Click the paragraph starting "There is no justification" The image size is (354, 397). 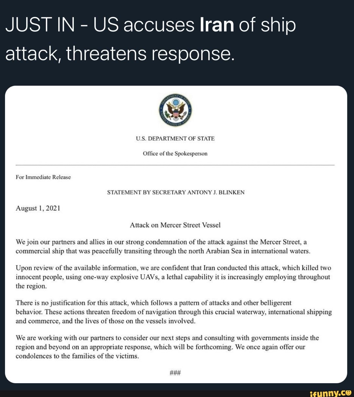click(x=174, y=312)
